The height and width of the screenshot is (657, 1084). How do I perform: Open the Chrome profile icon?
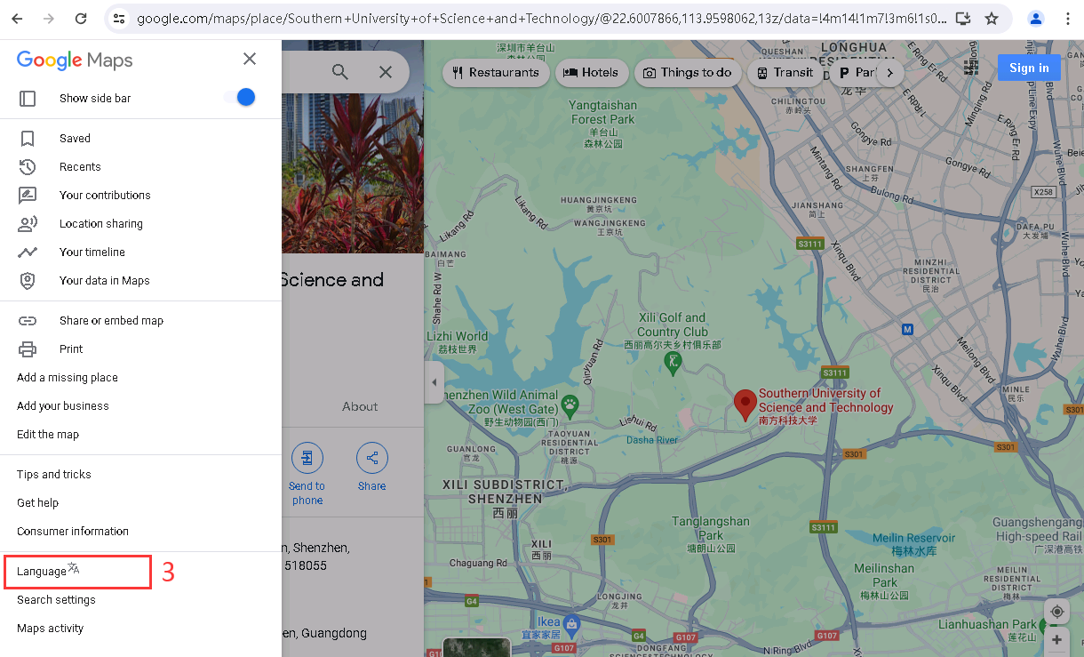[x=1035, y=19]
